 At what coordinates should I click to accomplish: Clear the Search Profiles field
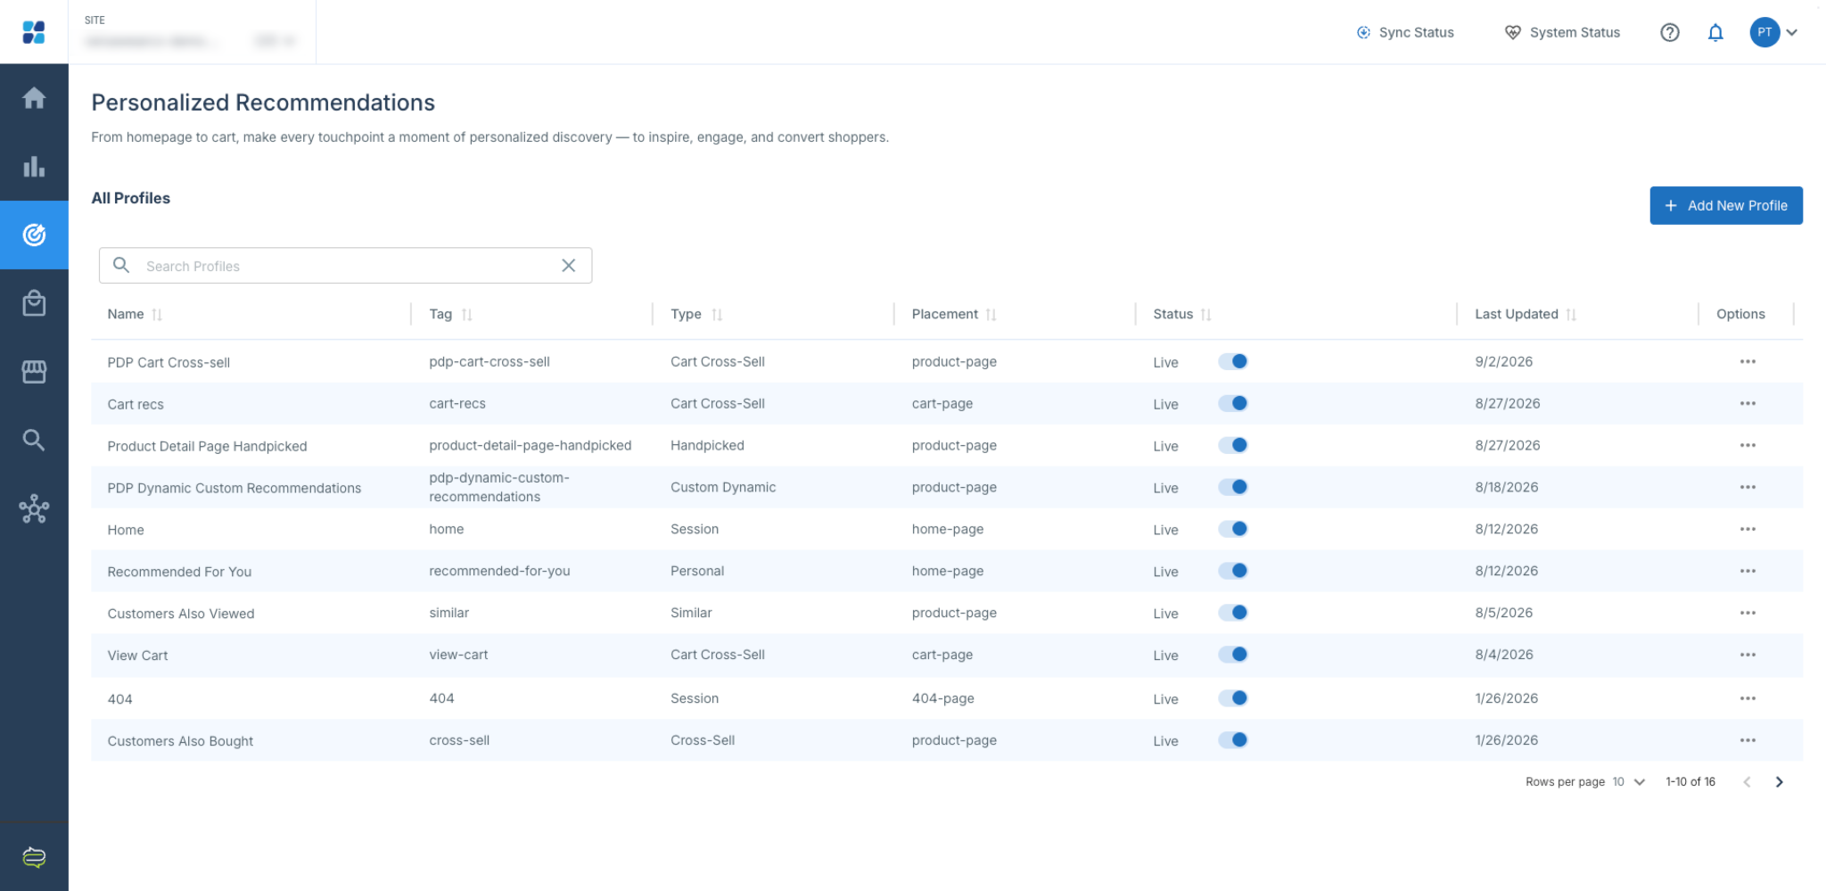tap(569, 266)
